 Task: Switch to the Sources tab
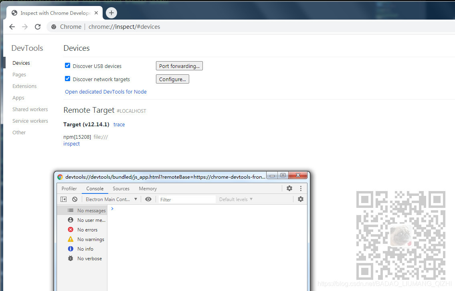pos(121,189)
